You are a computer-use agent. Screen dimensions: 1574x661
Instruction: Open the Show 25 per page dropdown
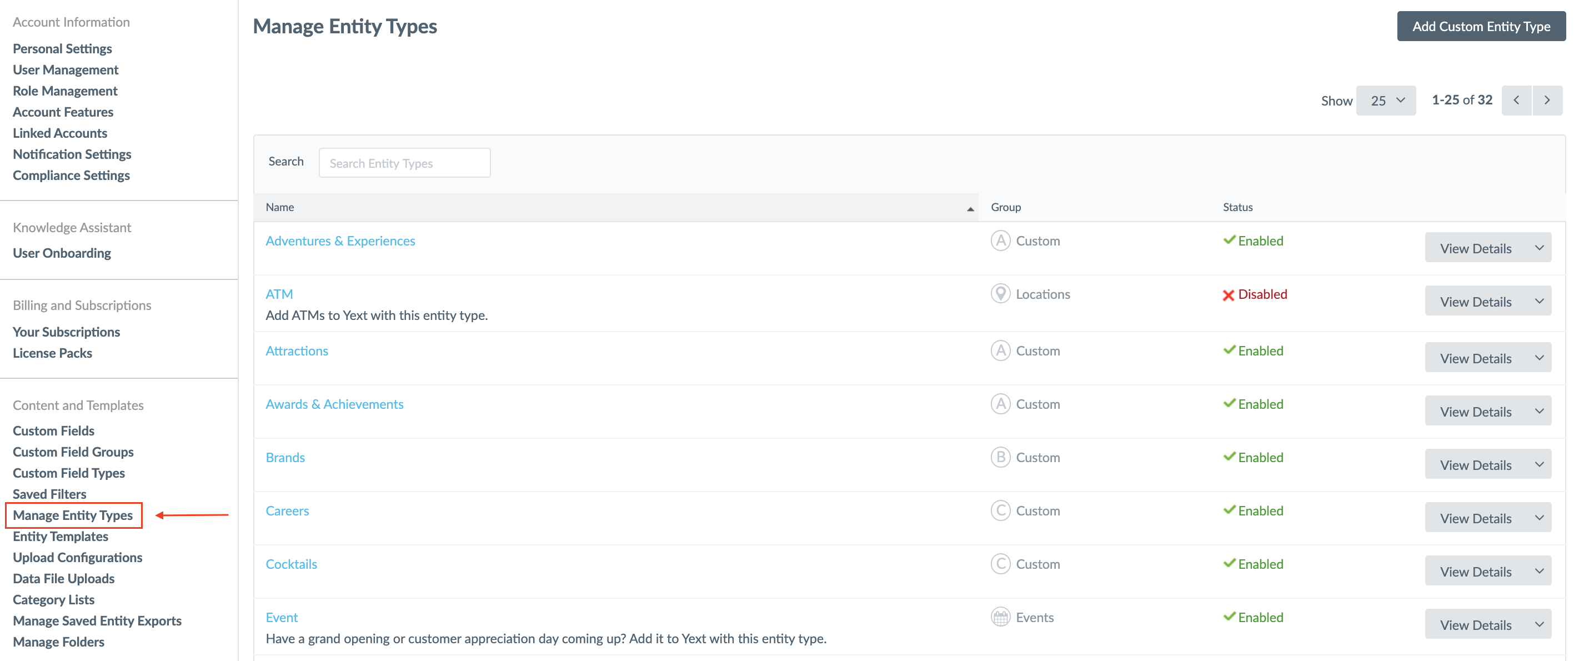(x=1385, y=101)
